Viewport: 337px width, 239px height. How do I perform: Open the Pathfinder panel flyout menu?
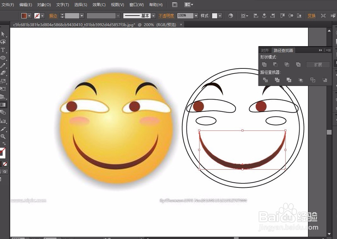click(x=329, y=50)
